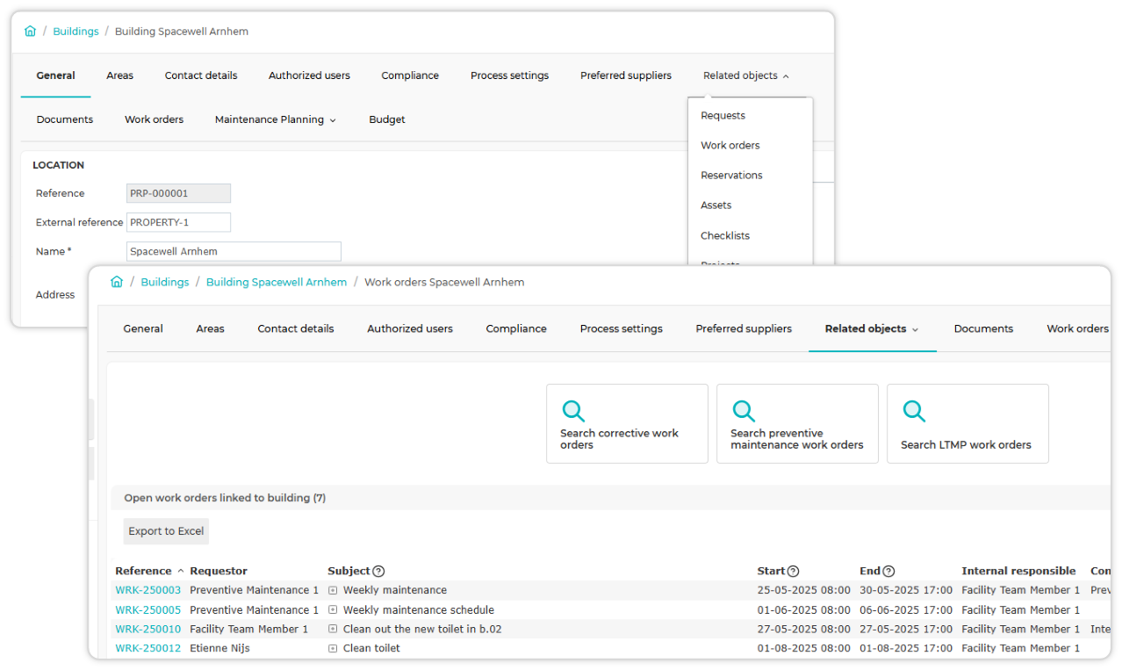
Task: Click the help icon beside the End column header
Action: click(888, 571)
